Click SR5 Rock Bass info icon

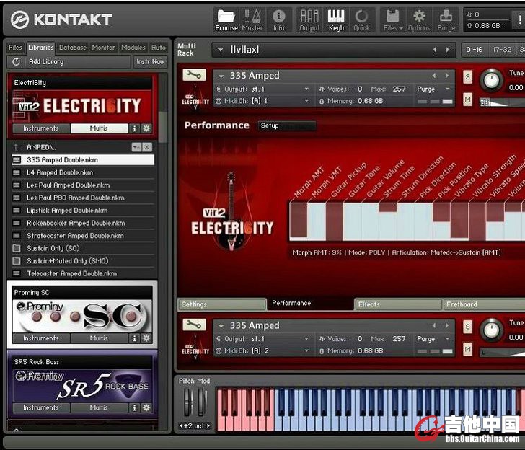134,407
